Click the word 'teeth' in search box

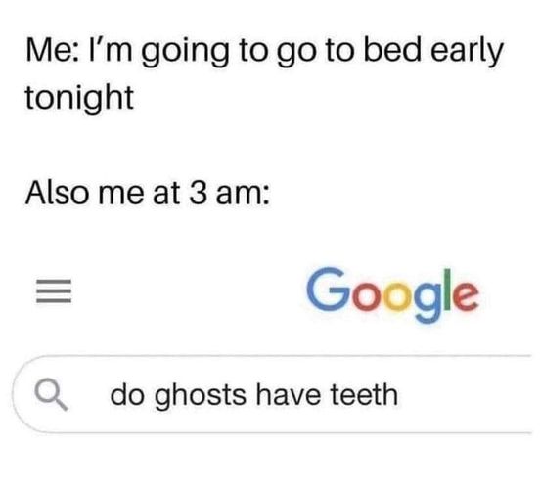pyautogui.click(x=364, y=394)
